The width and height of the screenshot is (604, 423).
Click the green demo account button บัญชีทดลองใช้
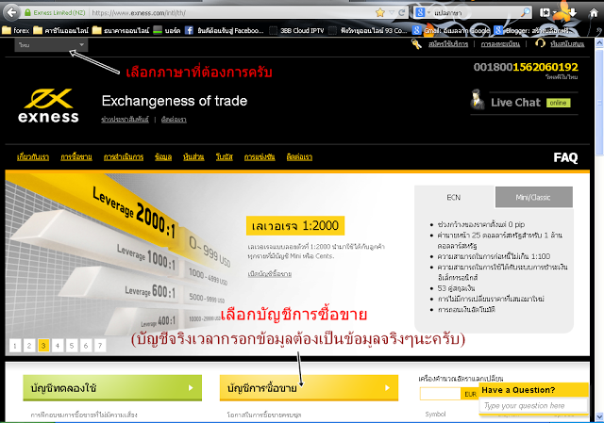tap(112, 388)
